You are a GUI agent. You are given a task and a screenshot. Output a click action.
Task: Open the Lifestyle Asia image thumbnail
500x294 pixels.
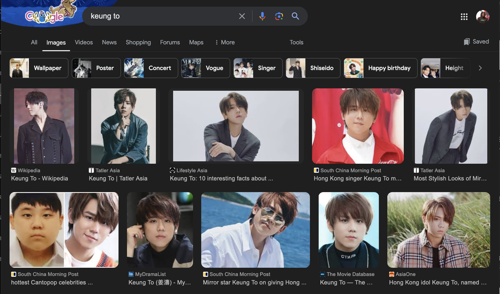click(236, 126)
